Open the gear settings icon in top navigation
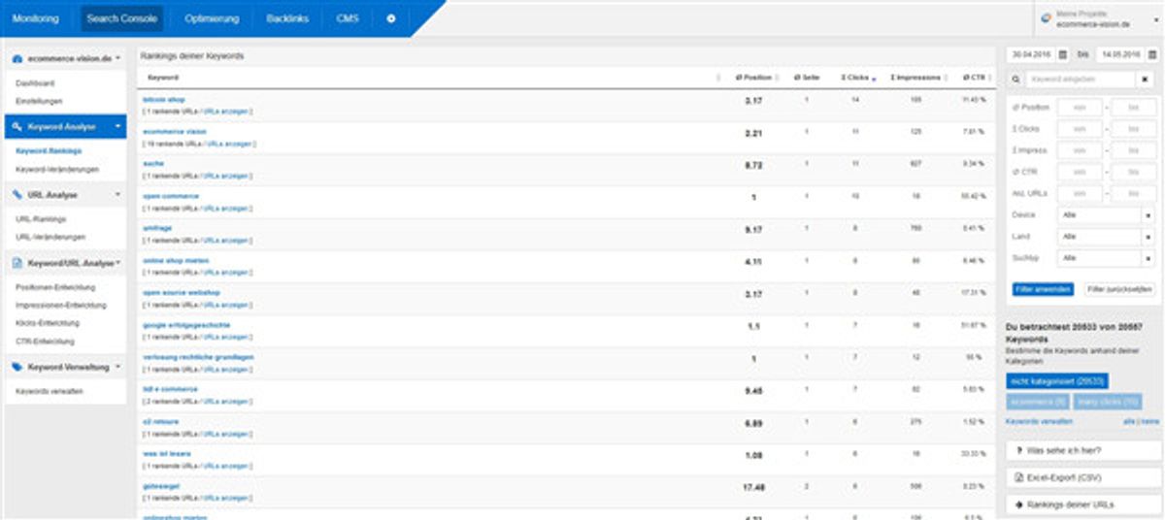 [391, 18]
